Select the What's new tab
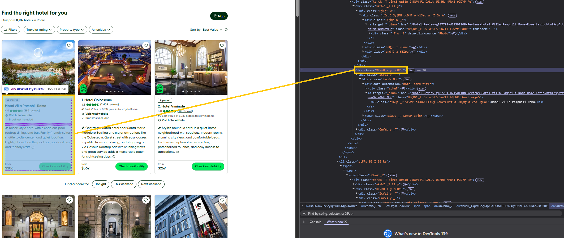The width and height of the screenshot is (564, 238). [335, 222]
